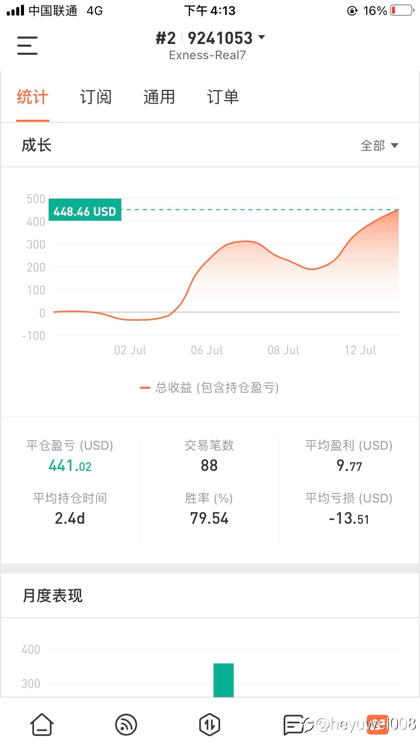Tap the 12 Jul chart date marker
Screen dimensions: 420x747
360,350
